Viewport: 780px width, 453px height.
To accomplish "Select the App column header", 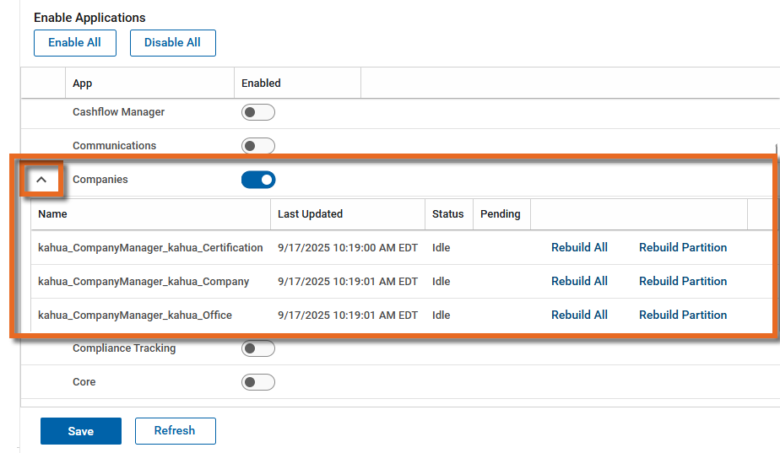I will [x=83, y=84].
